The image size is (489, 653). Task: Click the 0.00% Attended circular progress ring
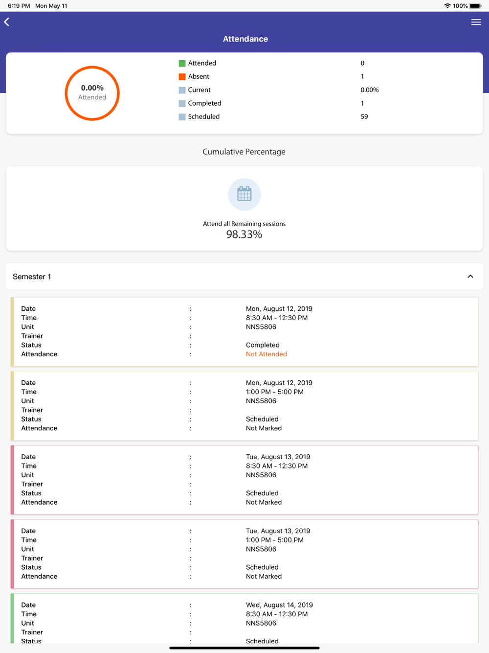(x=92, y=93)
